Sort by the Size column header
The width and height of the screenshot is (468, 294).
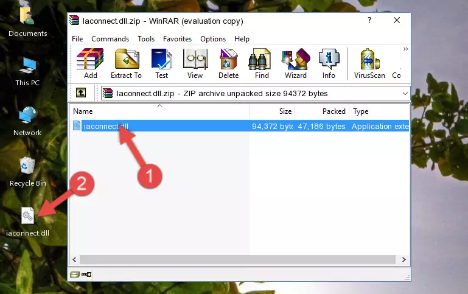(272, 111)
